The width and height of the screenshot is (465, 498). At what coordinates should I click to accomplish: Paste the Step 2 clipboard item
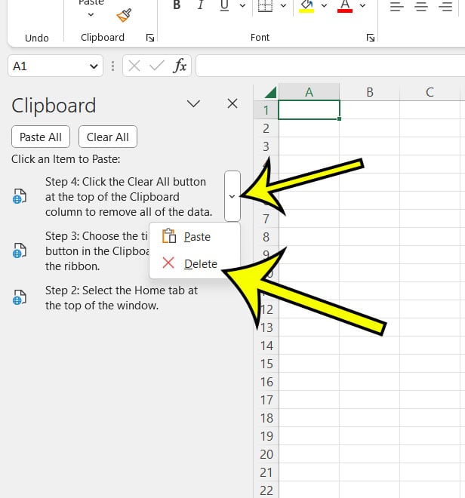122,298
